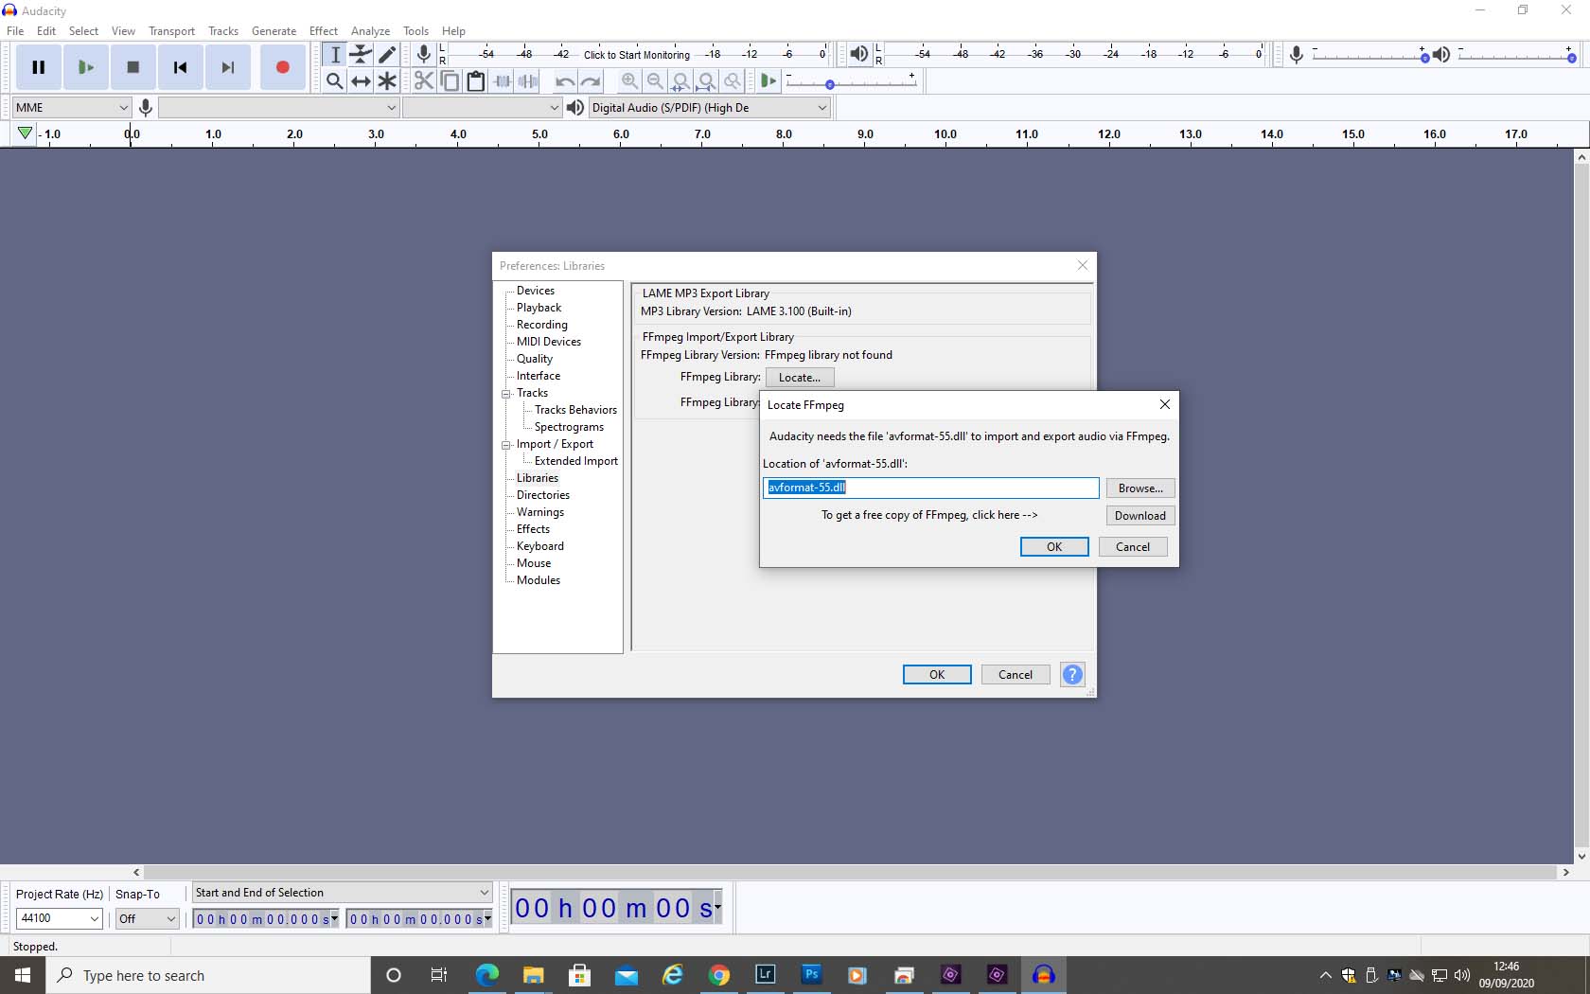Click the Zoom Out icon
This screenshot has width=1590, height=994.
click(655, 81)
